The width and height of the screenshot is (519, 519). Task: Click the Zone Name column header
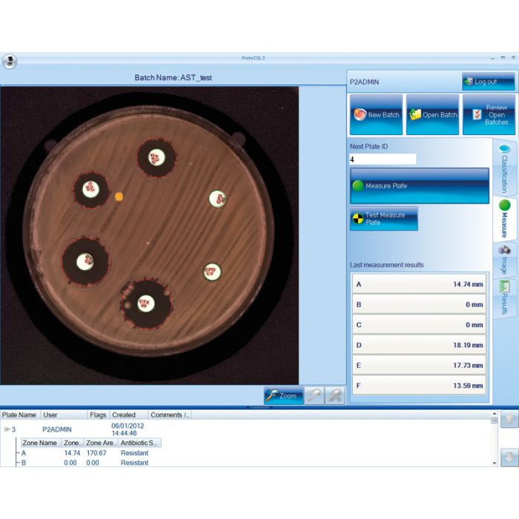pyautogui.click(x=41, y=443)
